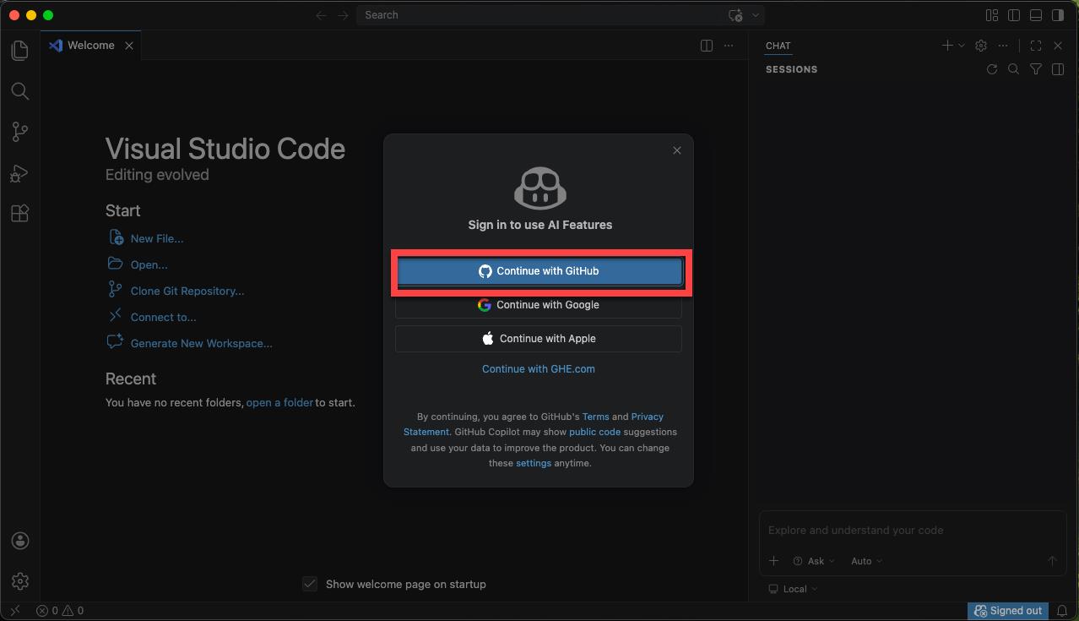Open the Manage gear in activity bar
1079x621 pixels.
tap(20, 581)
